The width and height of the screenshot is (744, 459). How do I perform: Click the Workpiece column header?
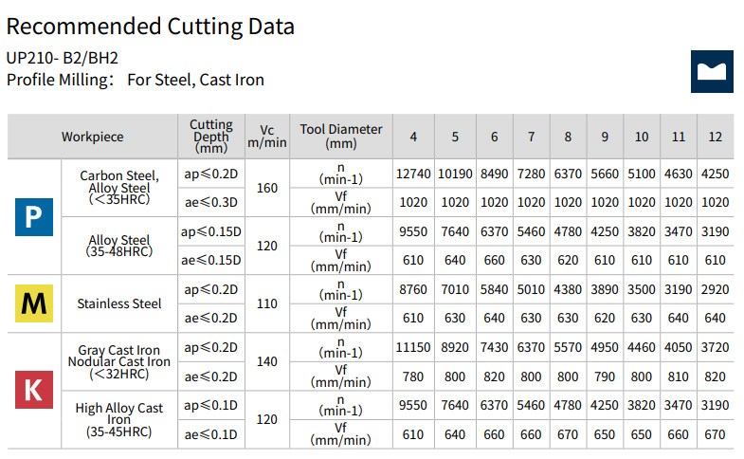pos(93,137)
